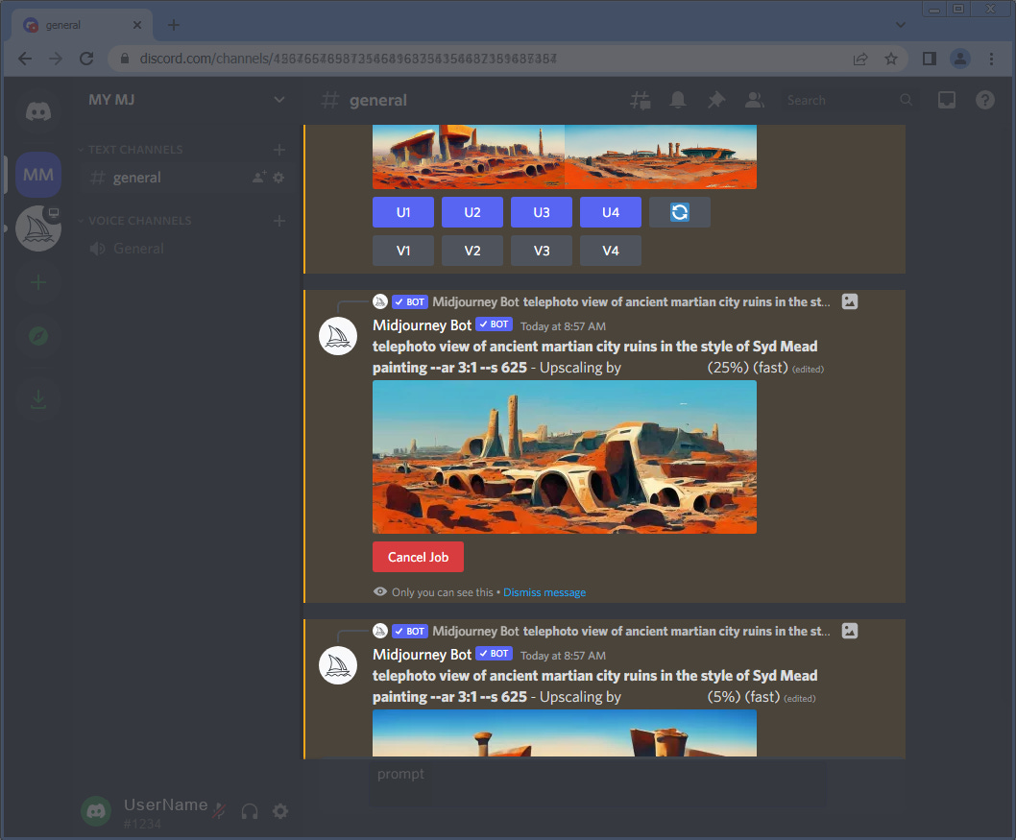Select the general text channel
This screenshot has width=1016, height=840.
pos(186,178)
